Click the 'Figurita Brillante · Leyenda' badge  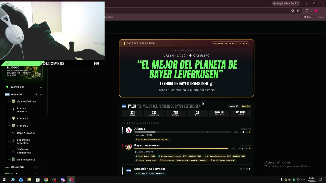click(x=230, y=43)
